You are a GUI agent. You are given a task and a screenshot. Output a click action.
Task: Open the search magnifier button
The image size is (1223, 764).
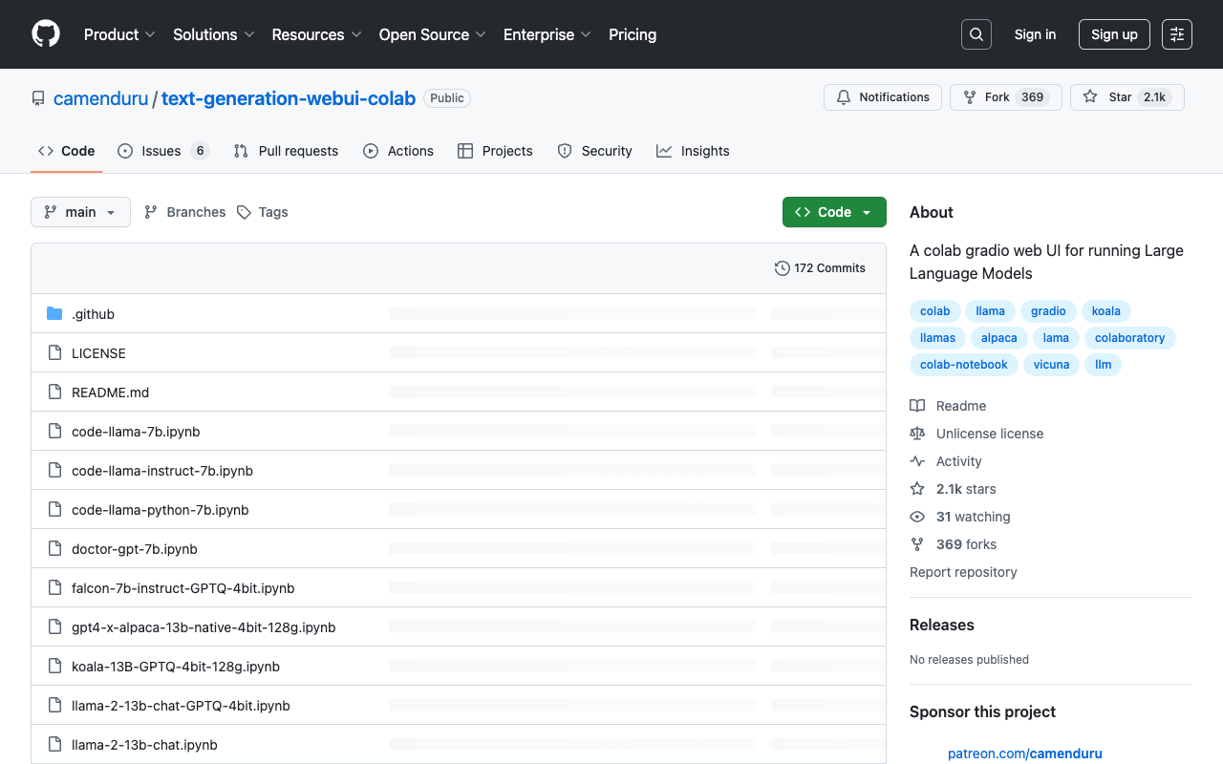point(976,34)
